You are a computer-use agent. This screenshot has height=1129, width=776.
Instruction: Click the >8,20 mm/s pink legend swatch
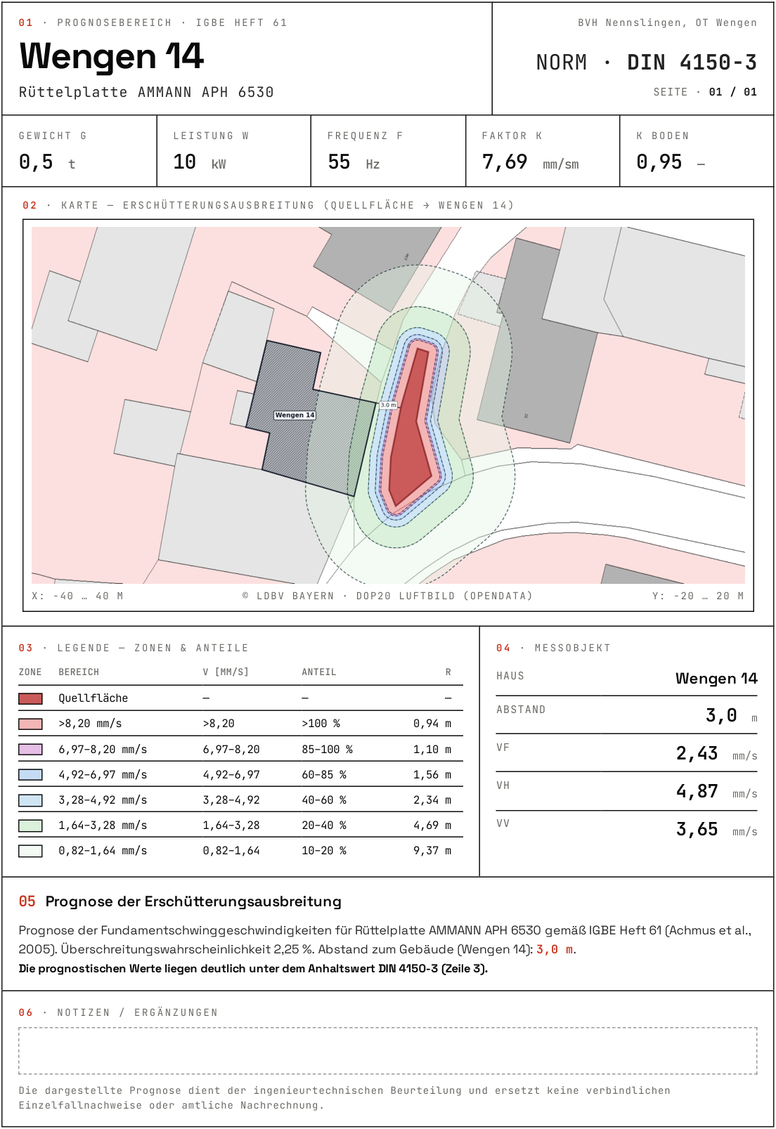click(30, 724)
